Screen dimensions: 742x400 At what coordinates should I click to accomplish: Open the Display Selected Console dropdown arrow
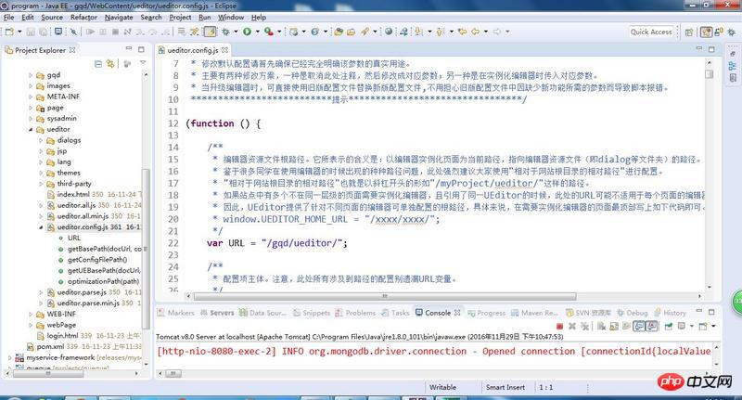[691, 326]
